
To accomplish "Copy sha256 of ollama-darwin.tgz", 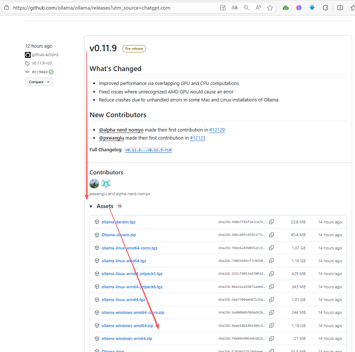I will (271, 222).
